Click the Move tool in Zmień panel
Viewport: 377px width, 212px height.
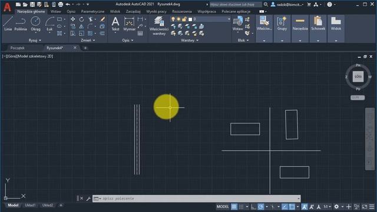click(73, 19)
